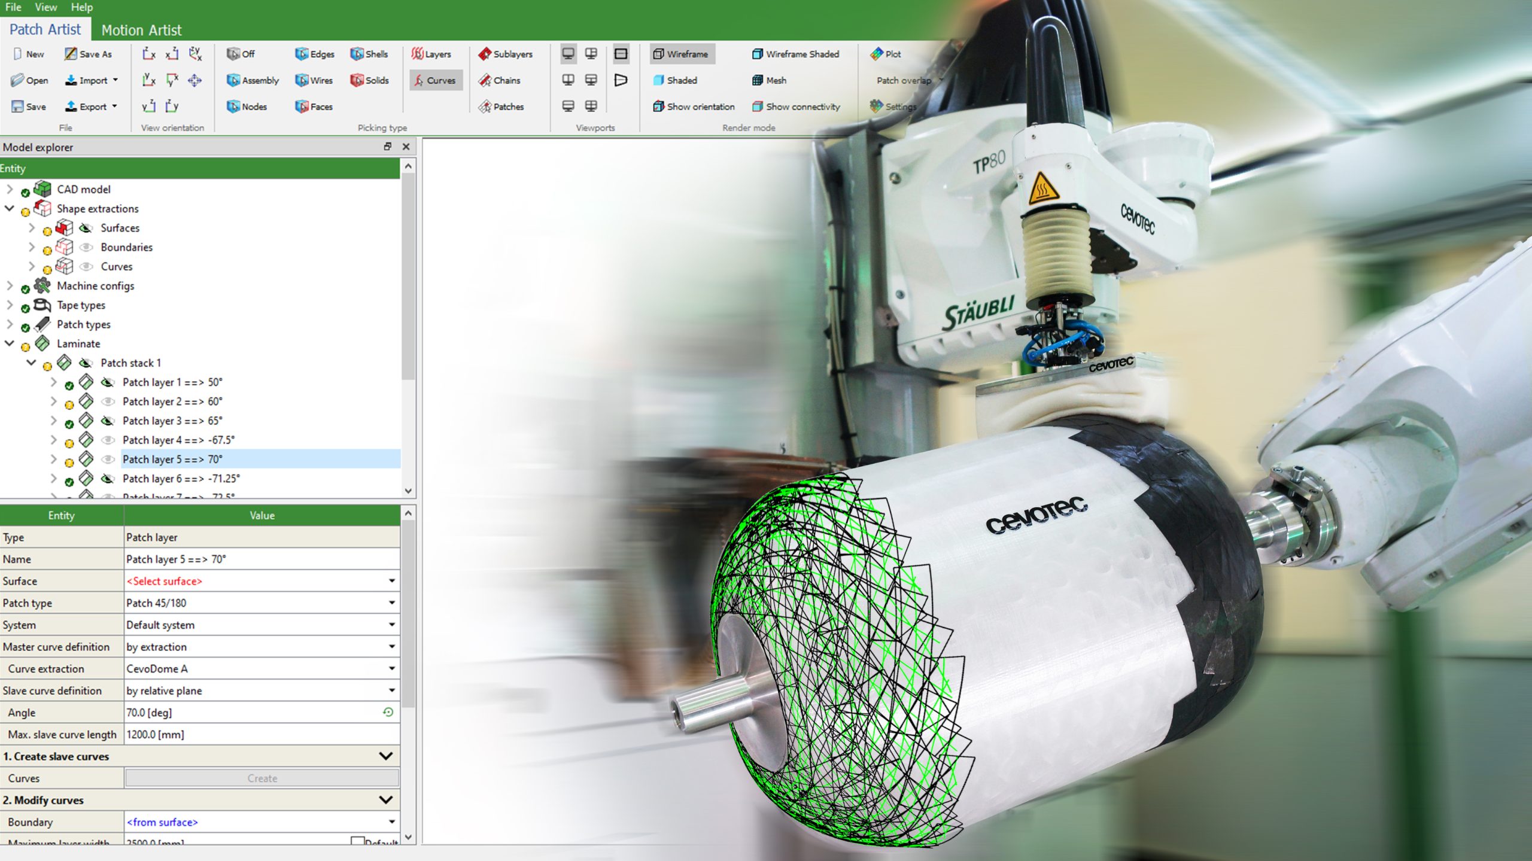Switch to Shaded render mode

coord(675,80)
